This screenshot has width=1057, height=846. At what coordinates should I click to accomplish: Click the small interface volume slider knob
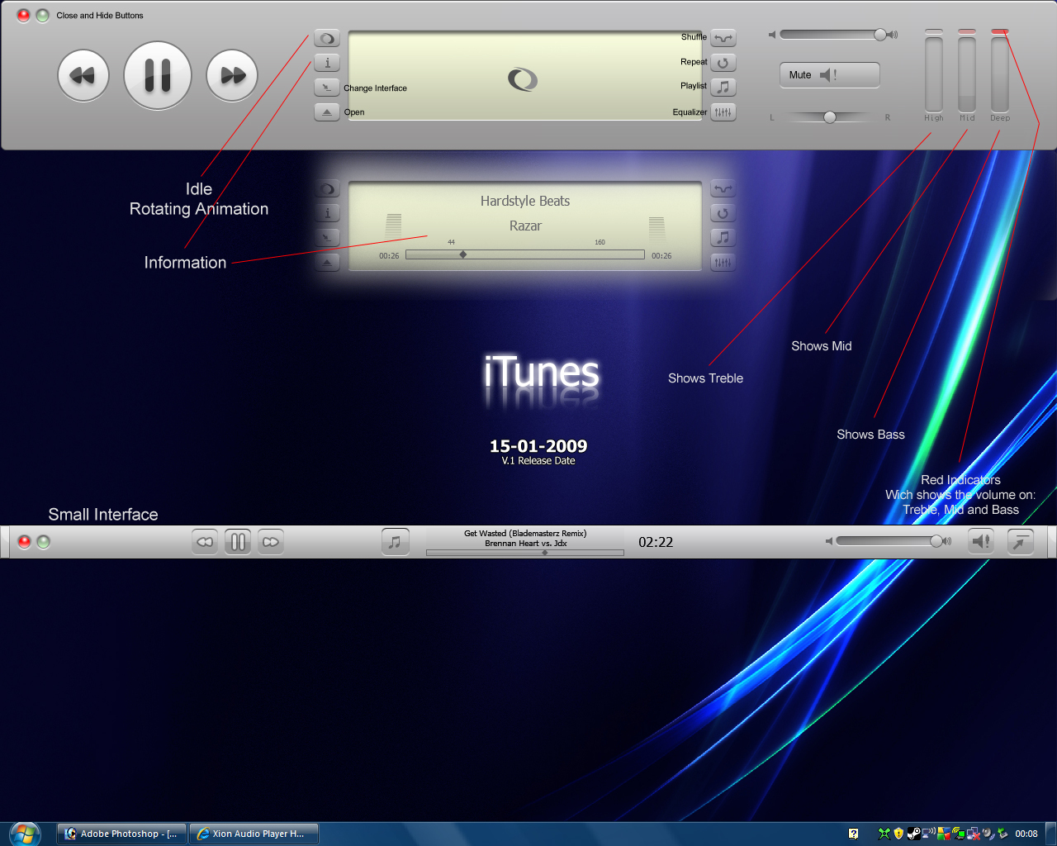tap(936, 541)
